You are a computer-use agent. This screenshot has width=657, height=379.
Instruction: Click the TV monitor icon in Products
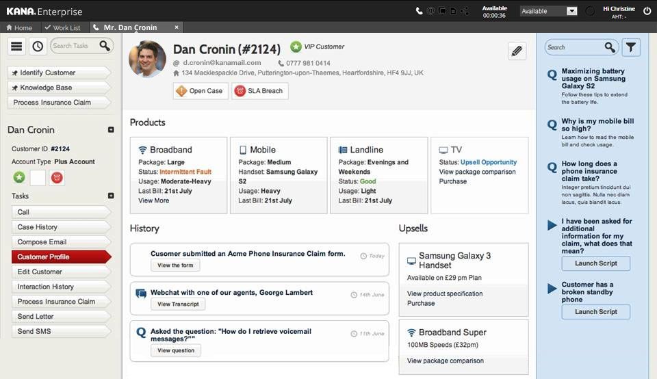pyautogui.click(x=443, y=150)
